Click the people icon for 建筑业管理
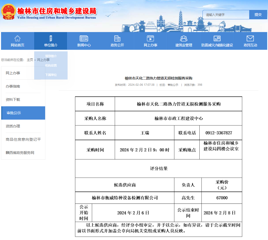 [x=184, y=38]
